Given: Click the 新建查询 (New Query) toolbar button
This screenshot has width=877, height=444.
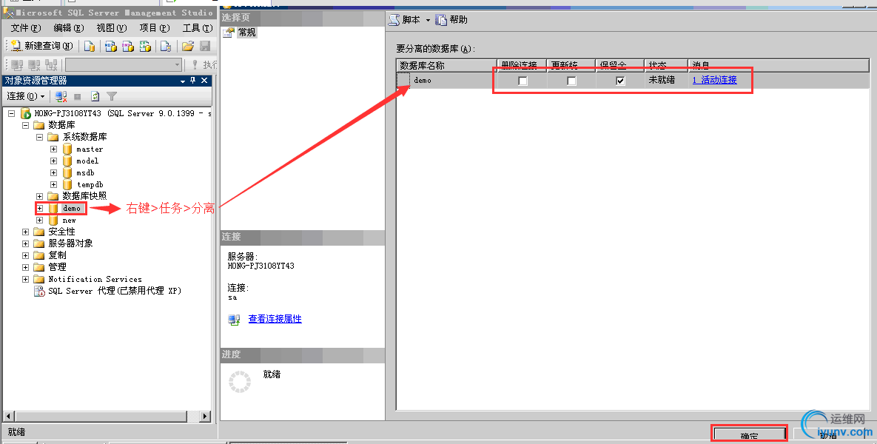Looking at the screenshot, I should click(x=42, y=46).
